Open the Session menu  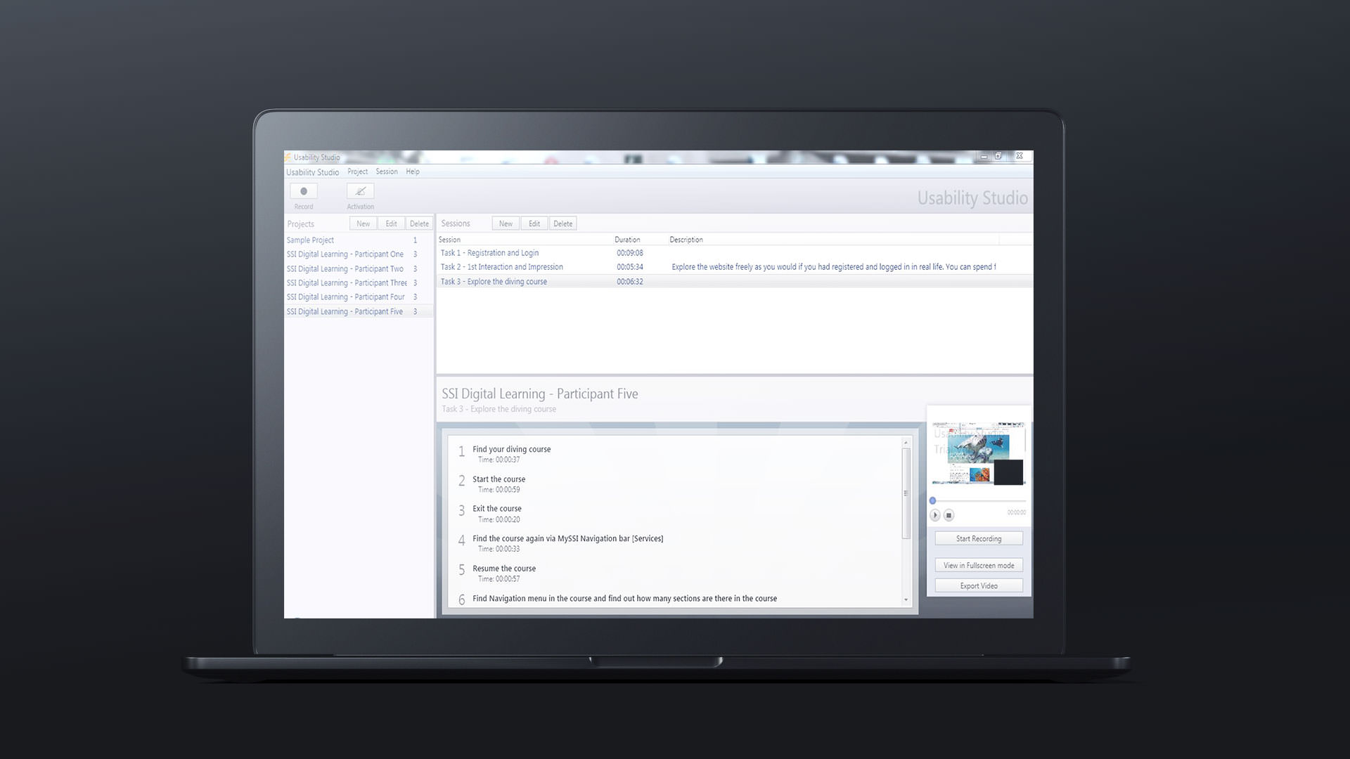tap(386, 171)
